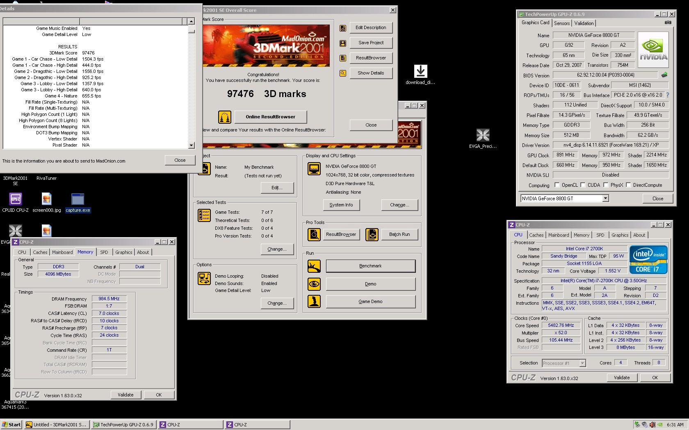Click the ResultBrowser icon beside ResultBrowser button in score window
Image resolution: width=689 pixels, height=430 pixels.
point(343,58)
